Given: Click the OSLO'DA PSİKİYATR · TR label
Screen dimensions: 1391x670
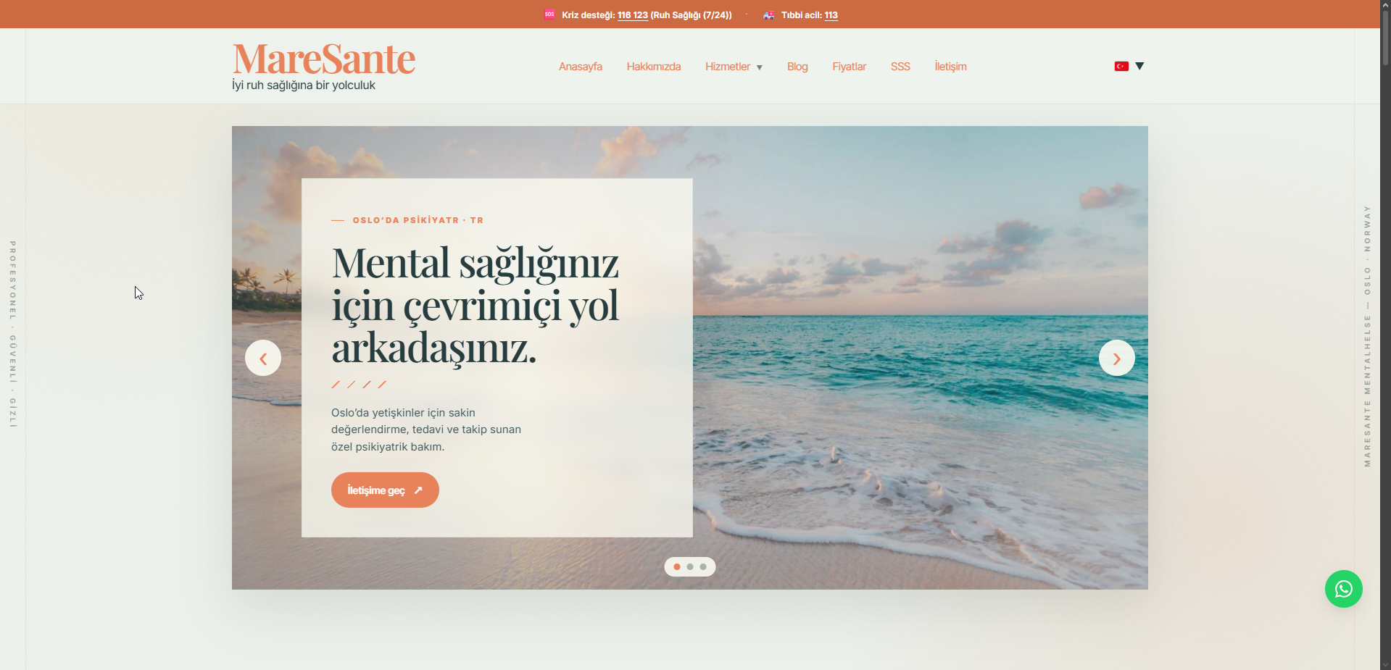Looking at the screenshot, I should click(x=418, y=220).
